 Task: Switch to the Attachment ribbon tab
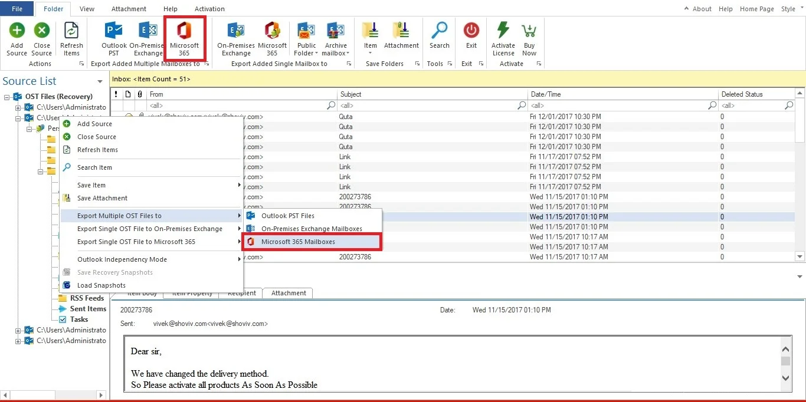(x=129, y=9)
